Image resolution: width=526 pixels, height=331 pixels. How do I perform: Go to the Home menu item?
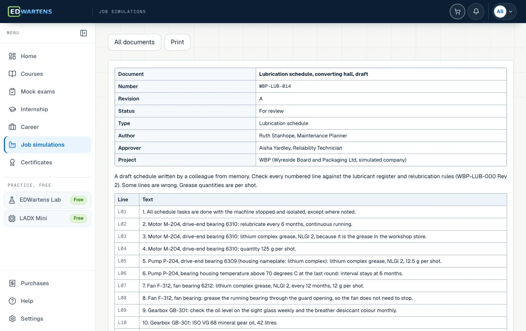tap(48, 56)
